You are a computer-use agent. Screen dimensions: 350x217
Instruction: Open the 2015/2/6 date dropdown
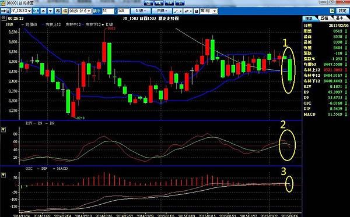tap(89, 10)
